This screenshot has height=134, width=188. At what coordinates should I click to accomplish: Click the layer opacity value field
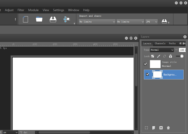[182, 50]
